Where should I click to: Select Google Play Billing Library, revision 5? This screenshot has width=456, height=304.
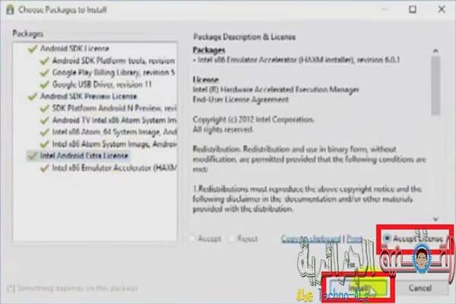click(114, 73)
